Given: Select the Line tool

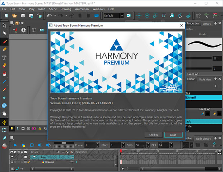Looking at the screenshot, I should coord(4,82).
